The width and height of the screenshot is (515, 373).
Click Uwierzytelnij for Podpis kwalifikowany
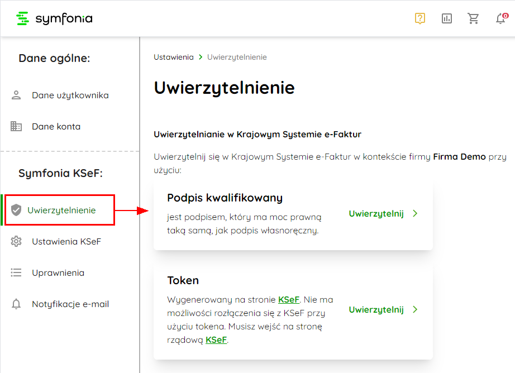point(376,214)
